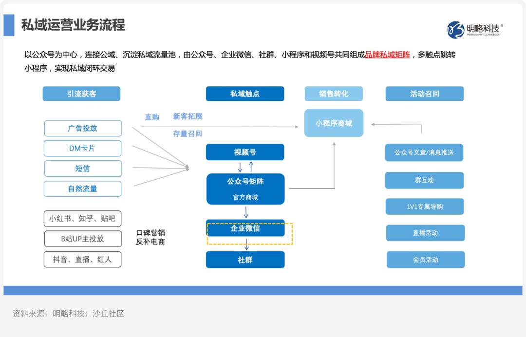Click the 1V1专属导购 button

pos(424,206)
